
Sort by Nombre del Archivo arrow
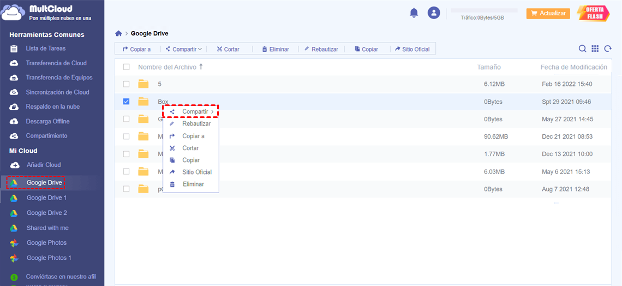tap(201, 67)
